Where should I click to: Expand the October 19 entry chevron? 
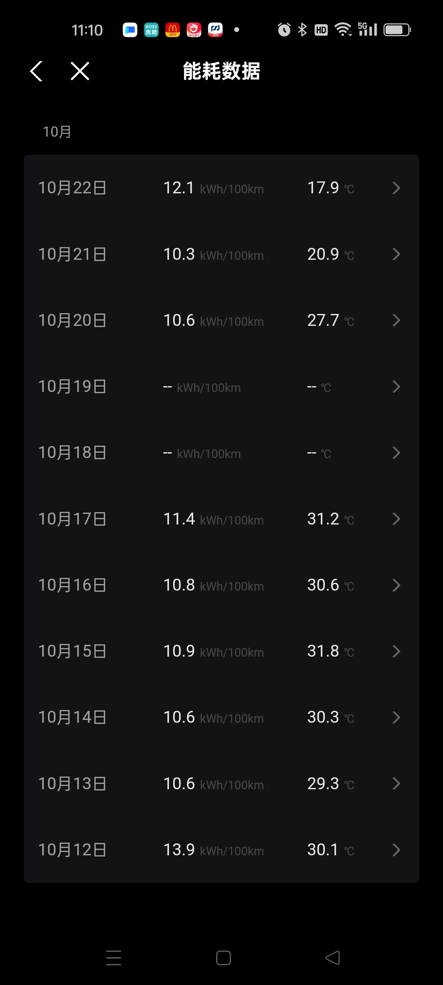point(396,387)
